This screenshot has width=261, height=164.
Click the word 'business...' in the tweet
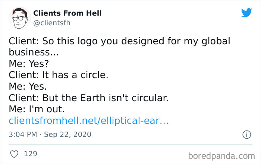pos(34,51)
